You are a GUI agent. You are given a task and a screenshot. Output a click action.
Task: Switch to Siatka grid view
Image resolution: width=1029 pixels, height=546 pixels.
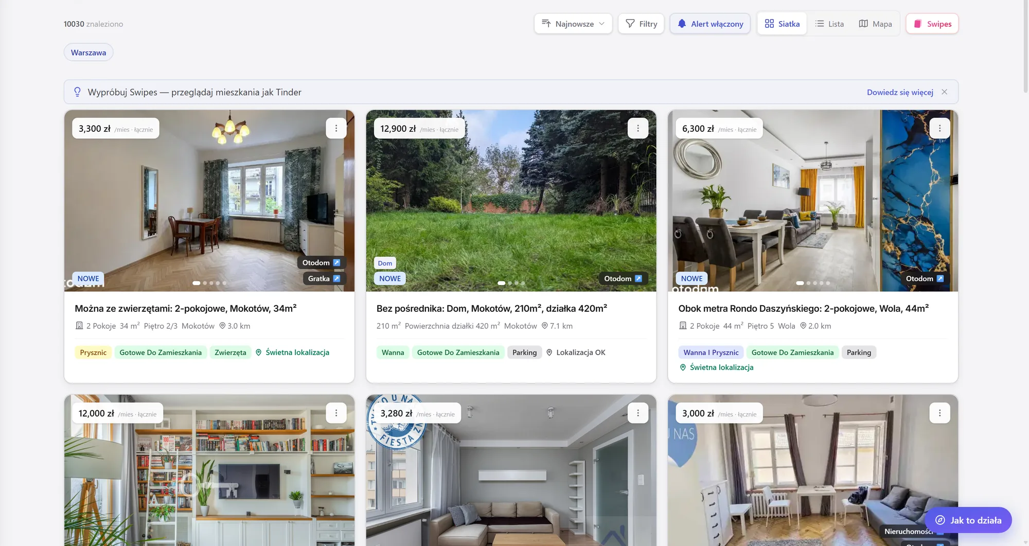(x=782, y=24)
